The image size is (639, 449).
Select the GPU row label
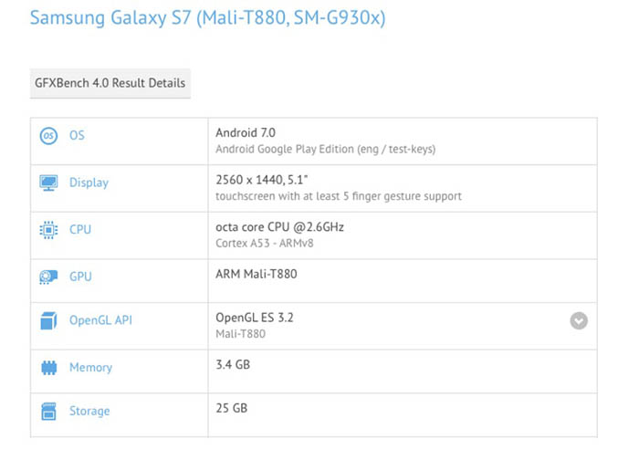(80, 277)
